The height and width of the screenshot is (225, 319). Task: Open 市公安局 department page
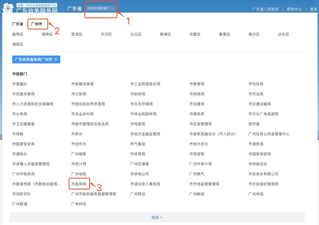coord(79,94)
